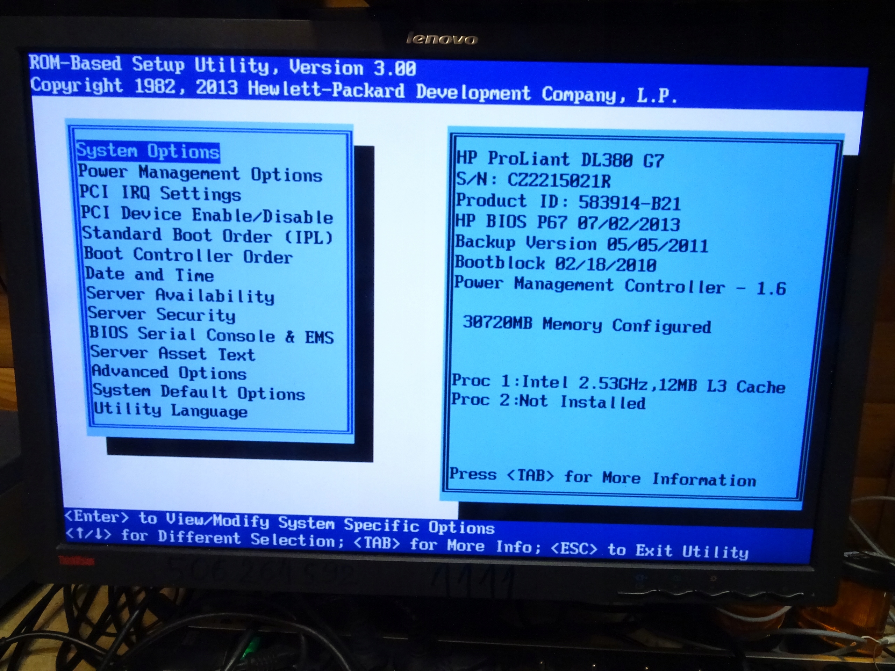Choose Server Security option
This screenshot has width=895, height=671.
tap(162, 315)
